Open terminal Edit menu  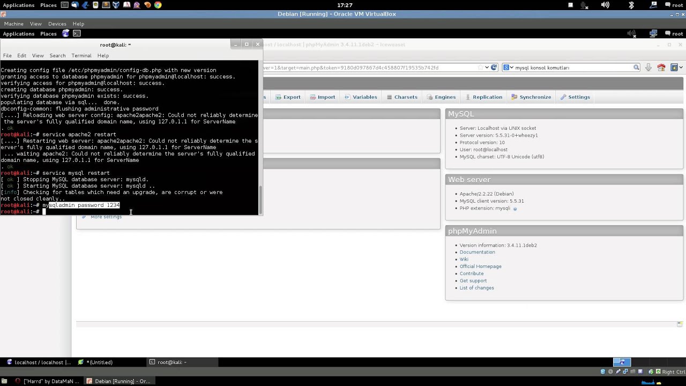tap(22, 56)
